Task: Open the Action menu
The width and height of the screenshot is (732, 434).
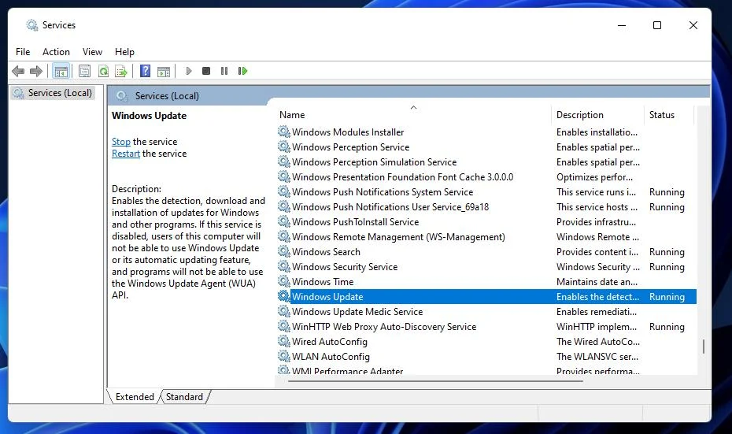Action: pos(56,52)
